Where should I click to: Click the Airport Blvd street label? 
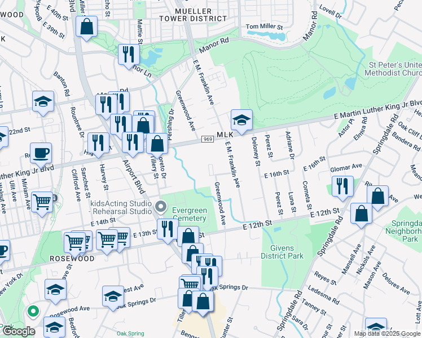point(134,176)
